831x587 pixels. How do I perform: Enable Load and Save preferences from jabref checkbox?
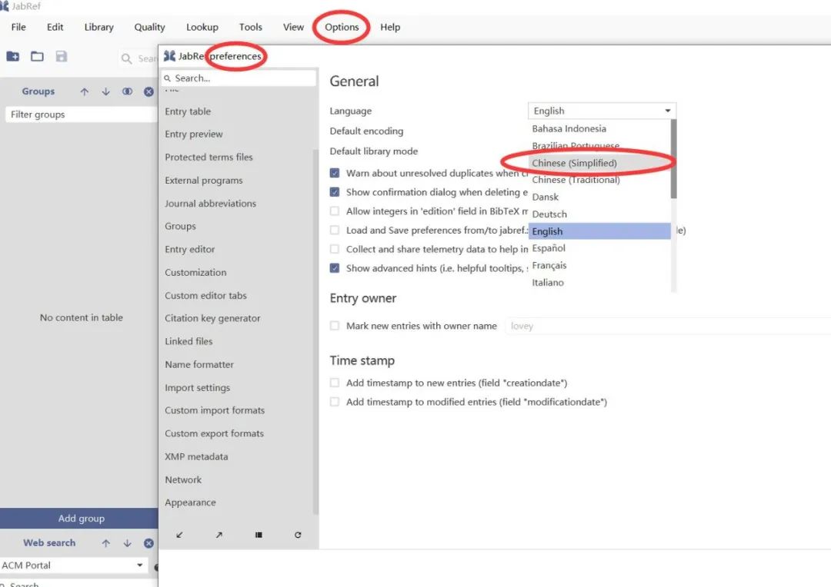click(x=335, y=230)
